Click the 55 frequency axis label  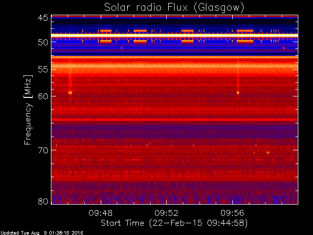coord(43,70)
